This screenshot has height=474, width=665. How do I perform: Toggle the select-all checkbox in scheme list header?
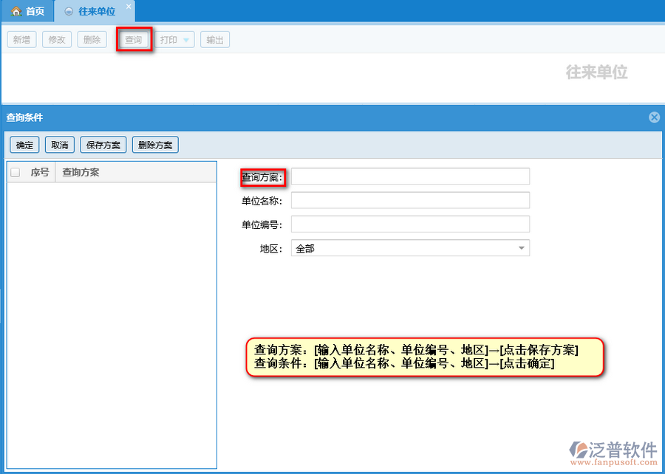coord(16,173)
